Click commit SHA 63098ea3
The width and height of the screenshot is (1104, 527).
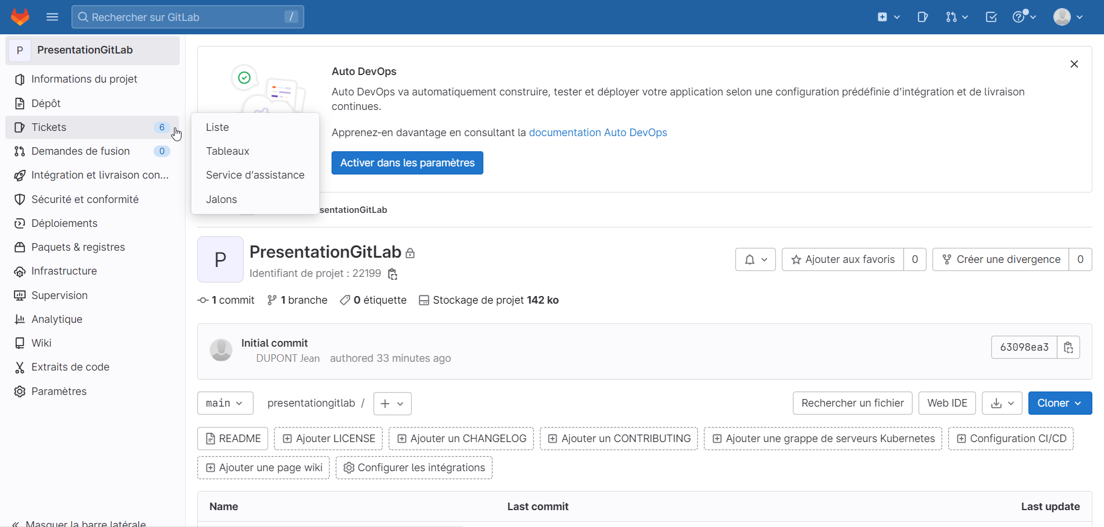pyautogui.click(x=1024, y=347)
